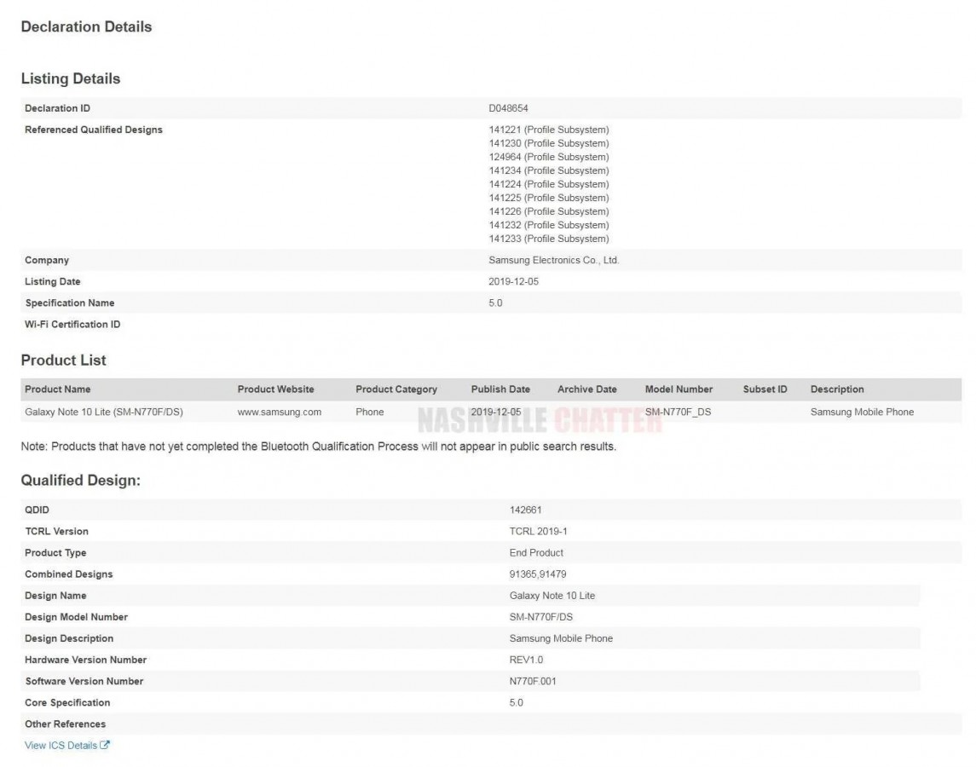Select the Galaxy Note 10 Lite (SM-N770F/DS) product row
This screenshot has width=976, height=767.
(x=104, y=412)
